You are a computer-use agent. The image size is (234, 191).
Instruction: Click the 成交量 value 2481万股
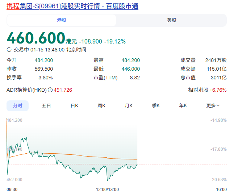point(216,60)
